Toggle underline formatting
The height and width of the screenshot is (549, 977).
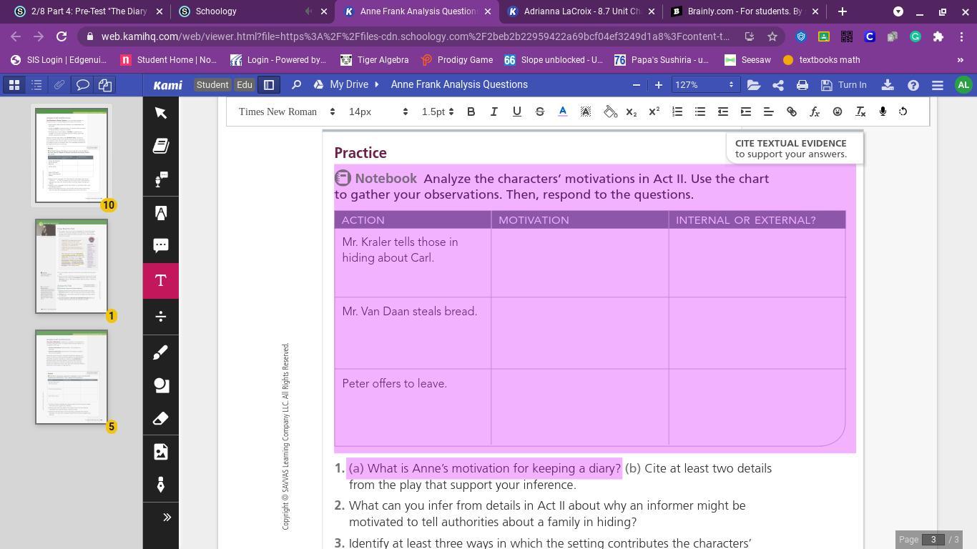tap(517, 112)
